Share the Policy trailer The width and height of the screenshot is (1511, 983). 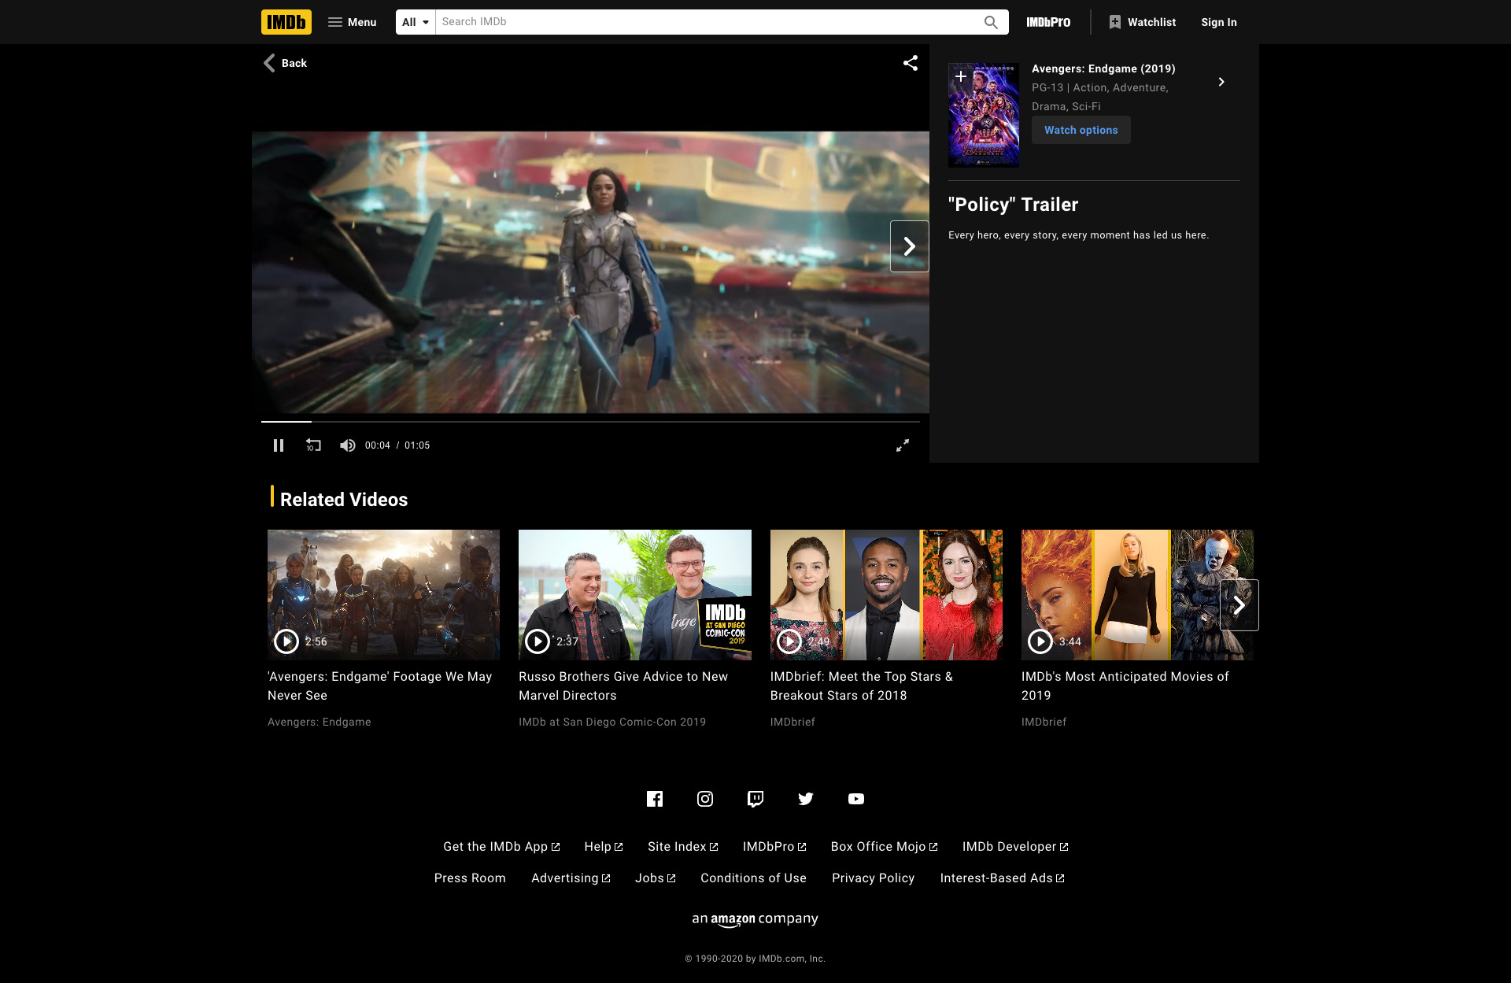tap(911, 63)
